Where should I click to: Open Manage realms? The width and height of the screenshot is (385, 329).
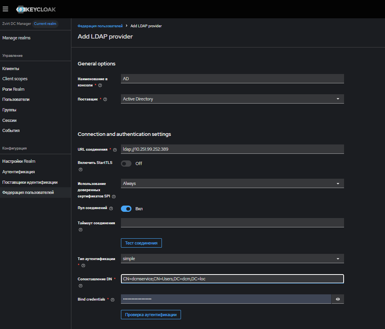click(16, 38)
